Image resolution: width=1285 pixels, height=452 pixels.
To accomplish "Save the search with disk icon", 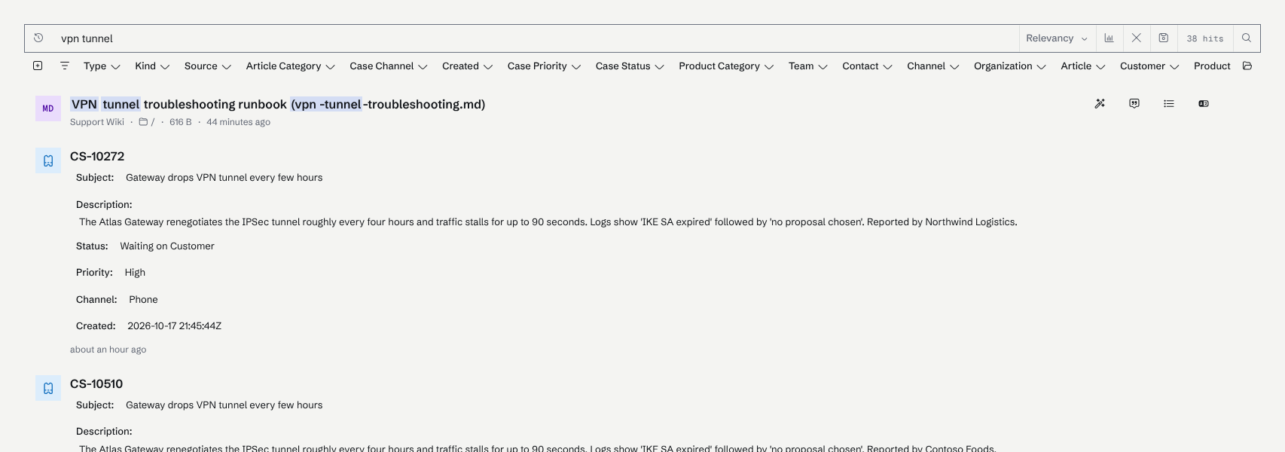I will click(1164, 38).
